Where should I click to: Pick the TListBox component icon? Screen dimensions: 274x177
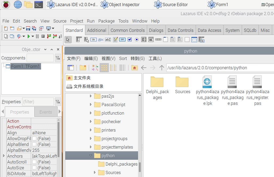pos(144,40)
